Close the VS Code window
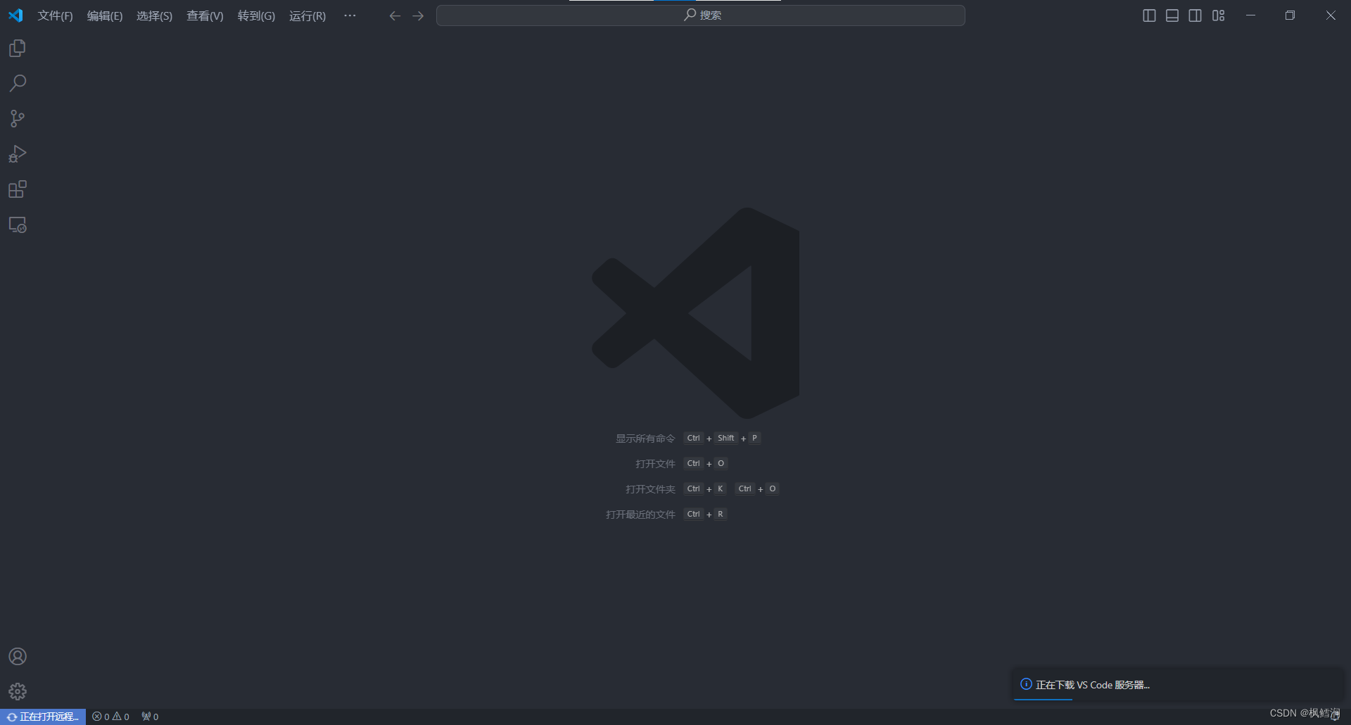 tap(1331, 15)
